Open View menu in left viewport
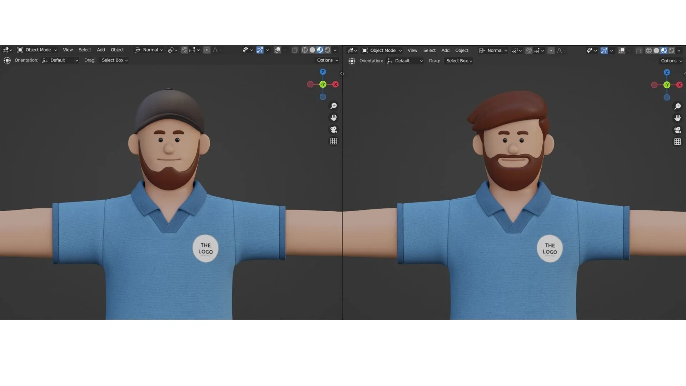The height and width of the screenshot is (386, 686). coord(68,50)
